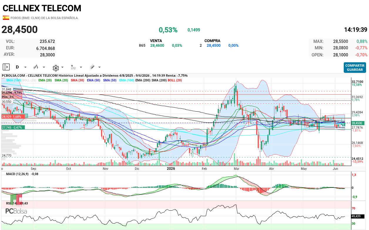Click the 31,848 level label on chart
Screen dimensions: 369x230
tap(6, 89)
